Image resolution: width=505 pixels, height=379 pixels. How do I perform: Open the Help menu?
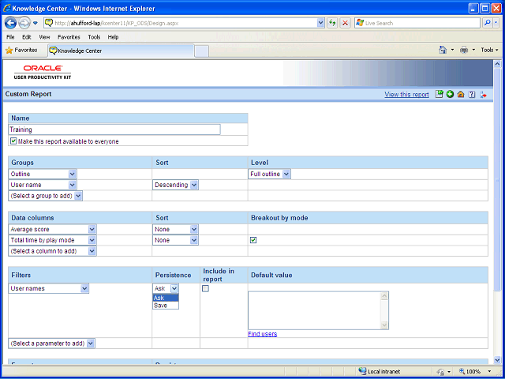(113, 37)
